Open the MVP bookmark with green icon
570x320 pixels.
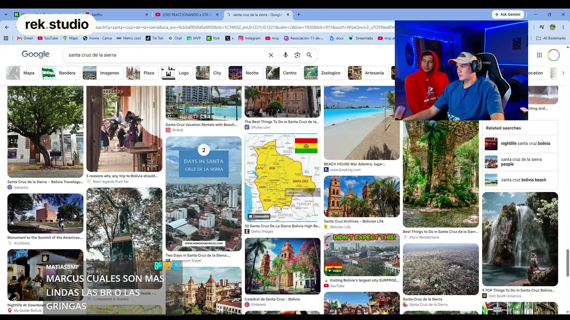194,38
